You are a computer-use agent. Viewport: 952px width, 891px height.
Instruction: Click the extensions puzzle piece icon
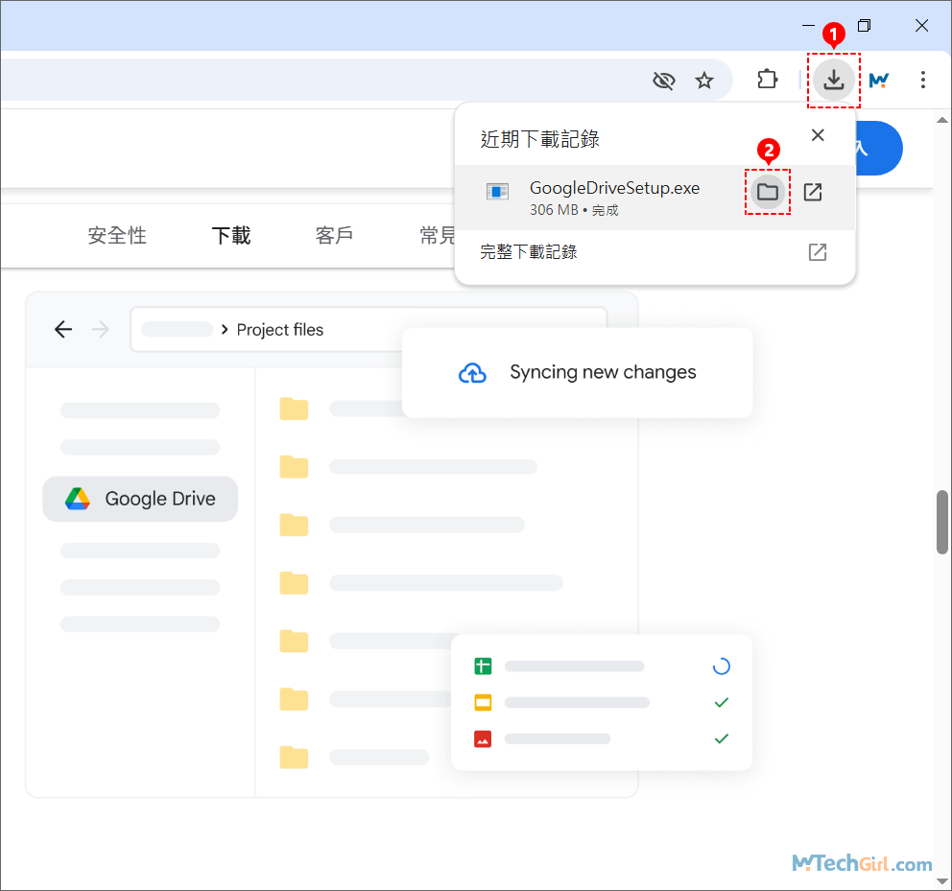(767, 81)
